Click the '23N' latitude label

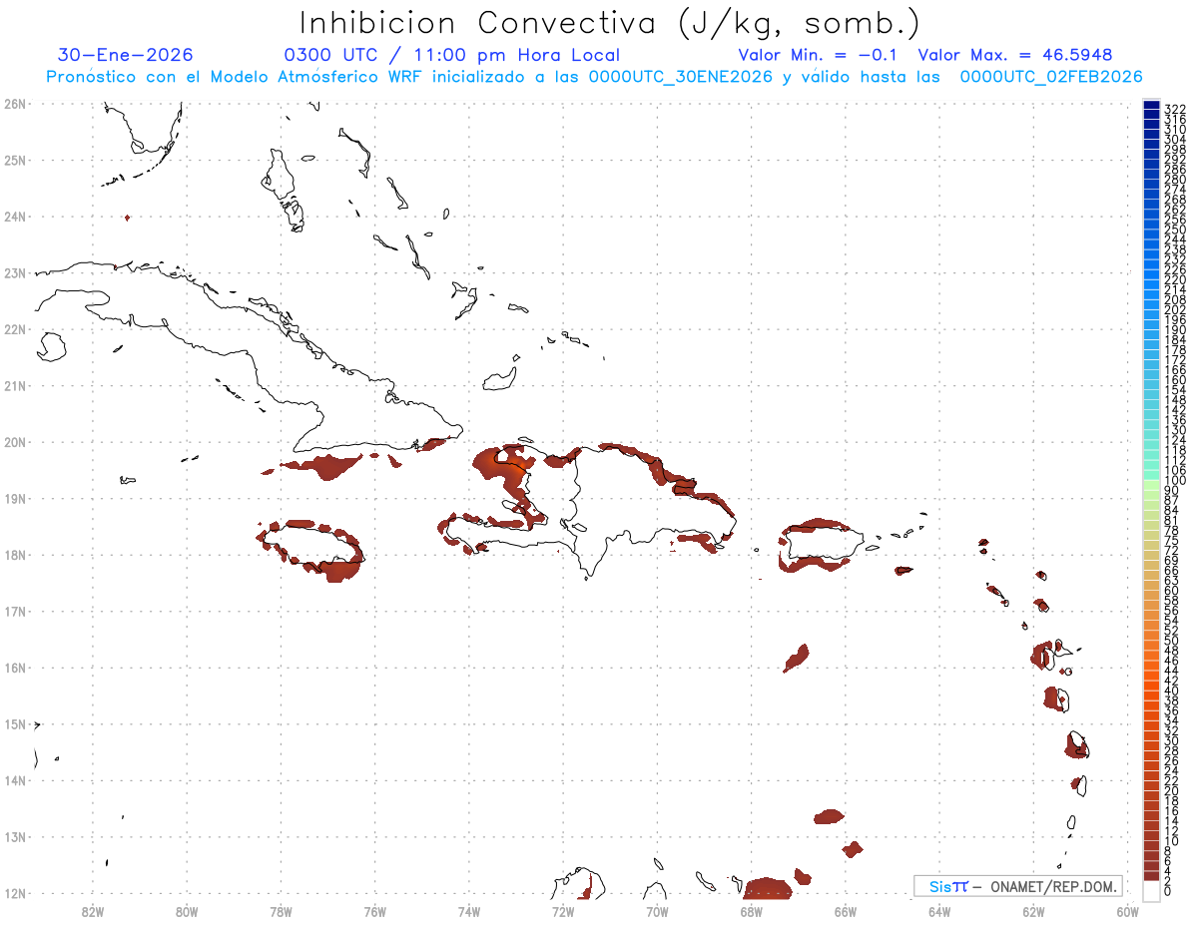coord(14,272)
